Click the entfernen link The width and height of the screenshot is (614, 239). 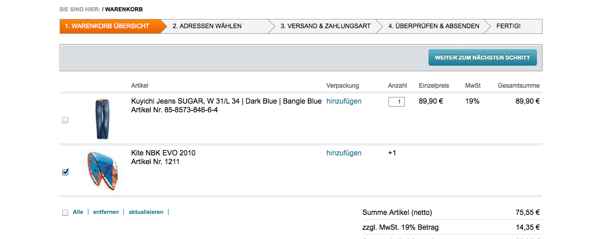tap(106, 212)
